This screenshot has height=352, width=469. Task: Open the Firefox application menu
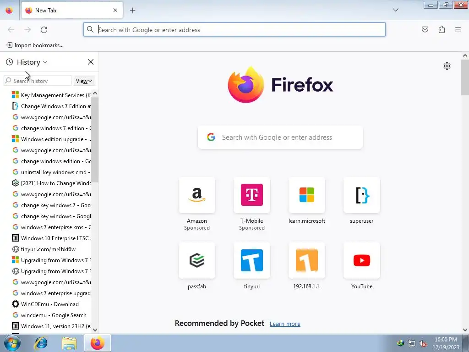click(458, 29)
